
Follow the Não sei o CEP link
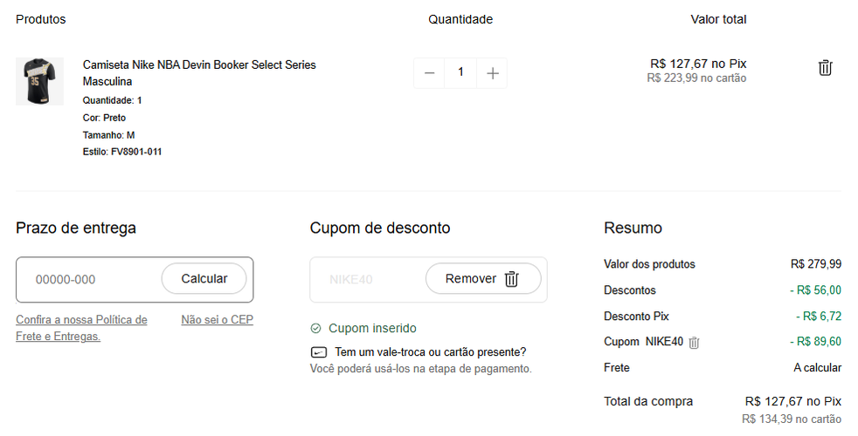point(217,320)
